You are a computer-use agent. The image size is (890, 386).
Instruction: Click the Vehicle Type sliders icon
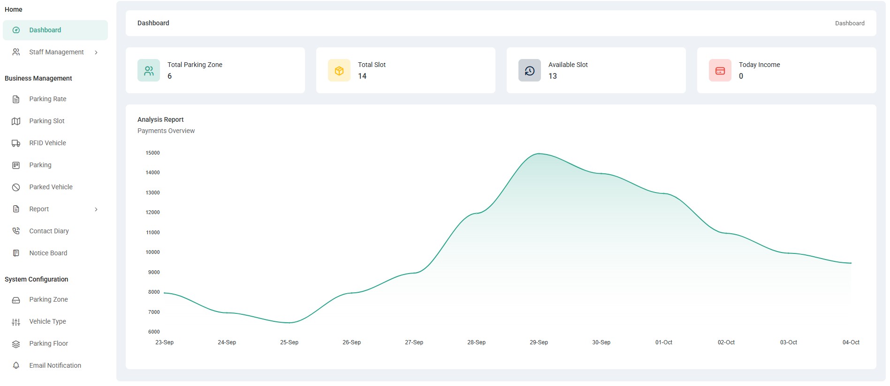[16, 322]
